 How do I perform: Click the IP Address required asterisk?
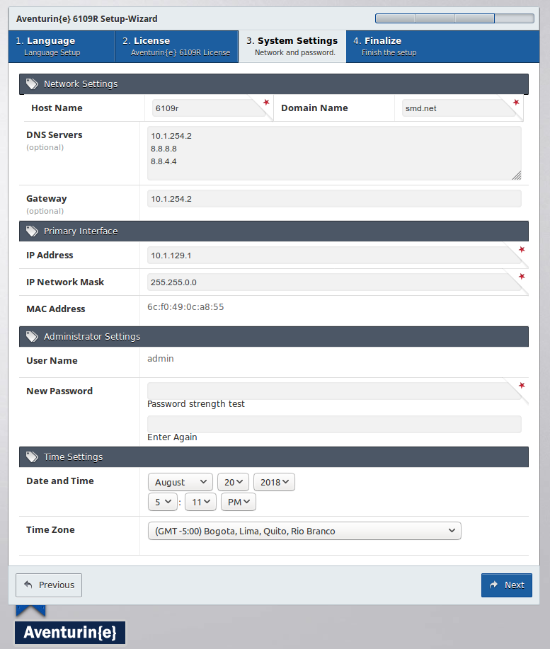522,250
